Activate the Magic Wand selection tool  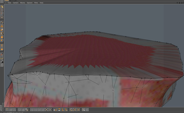tap(2, 14)
